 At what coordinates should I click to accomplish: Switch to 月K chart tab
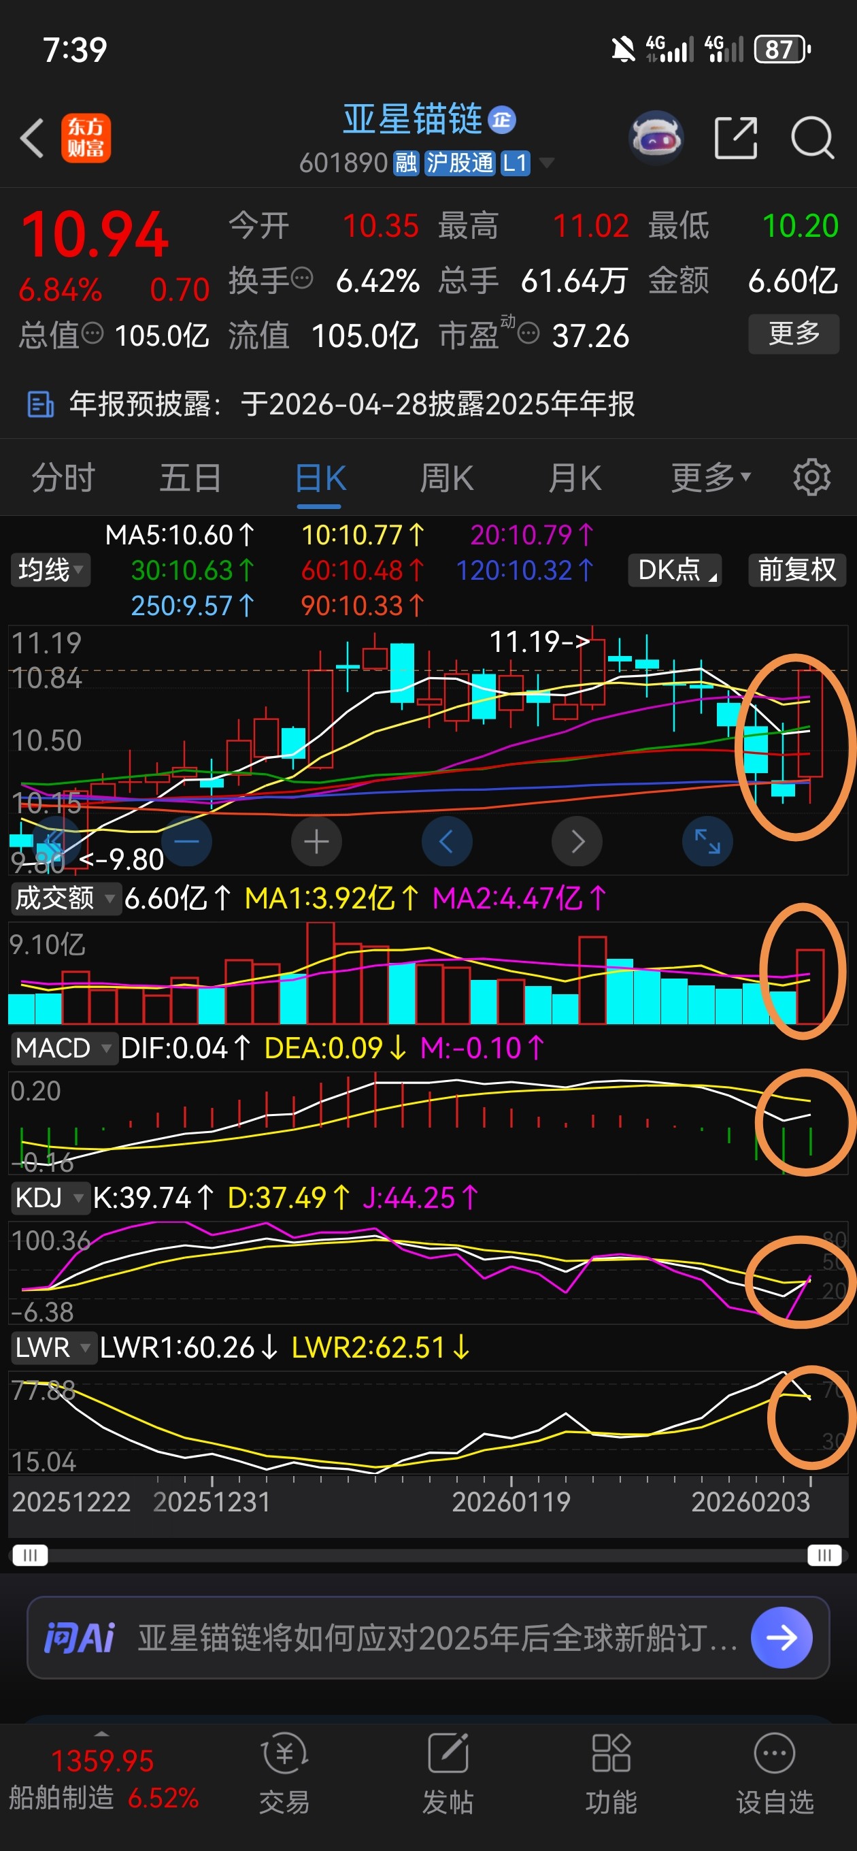point(574,478)
